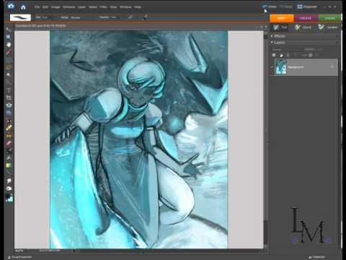Screen dimensions: 346x260
Task: Switch to Quick edit mode
Action: [303, 27]
